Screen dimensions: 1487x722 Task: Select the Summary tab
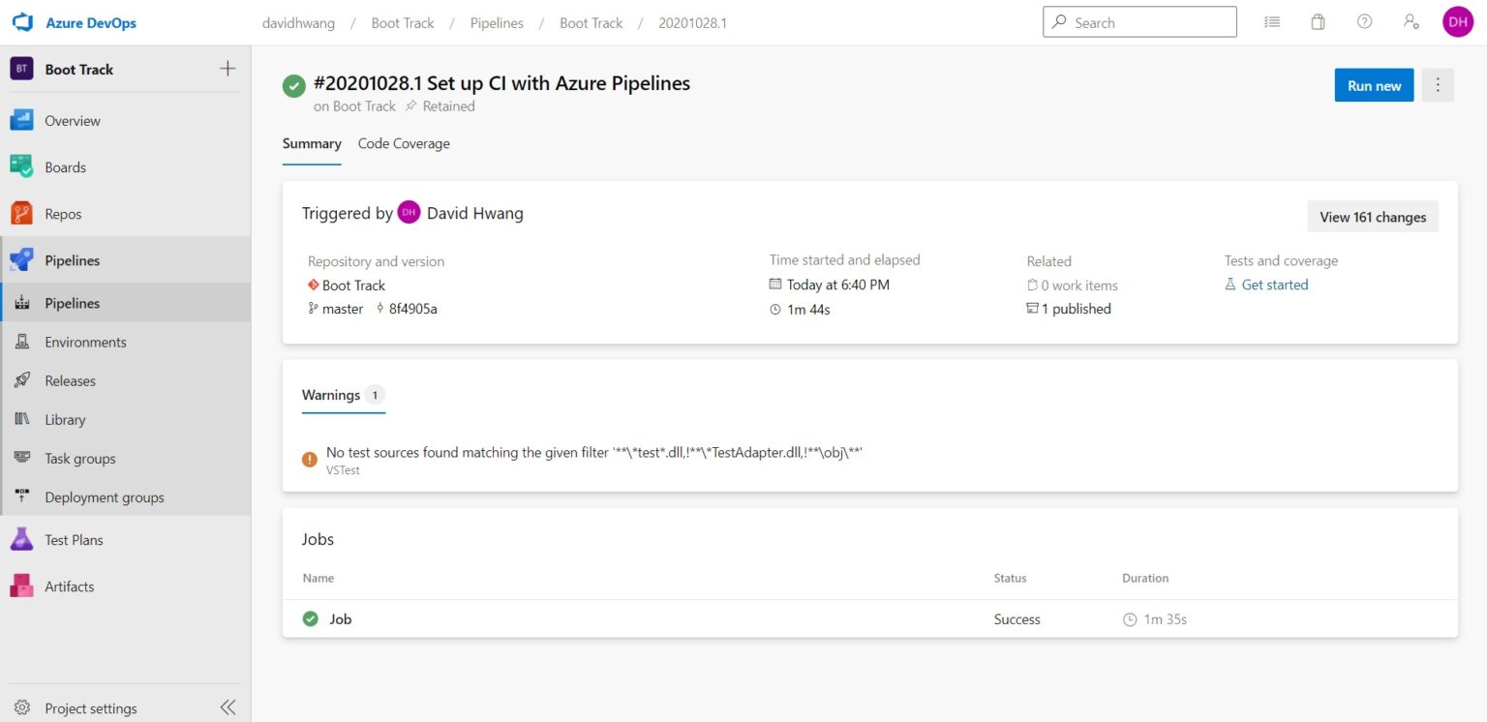tap(311, 143)
